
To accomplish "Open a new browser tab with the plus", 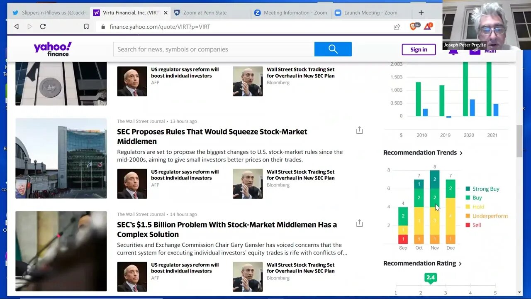I will 421,12.
